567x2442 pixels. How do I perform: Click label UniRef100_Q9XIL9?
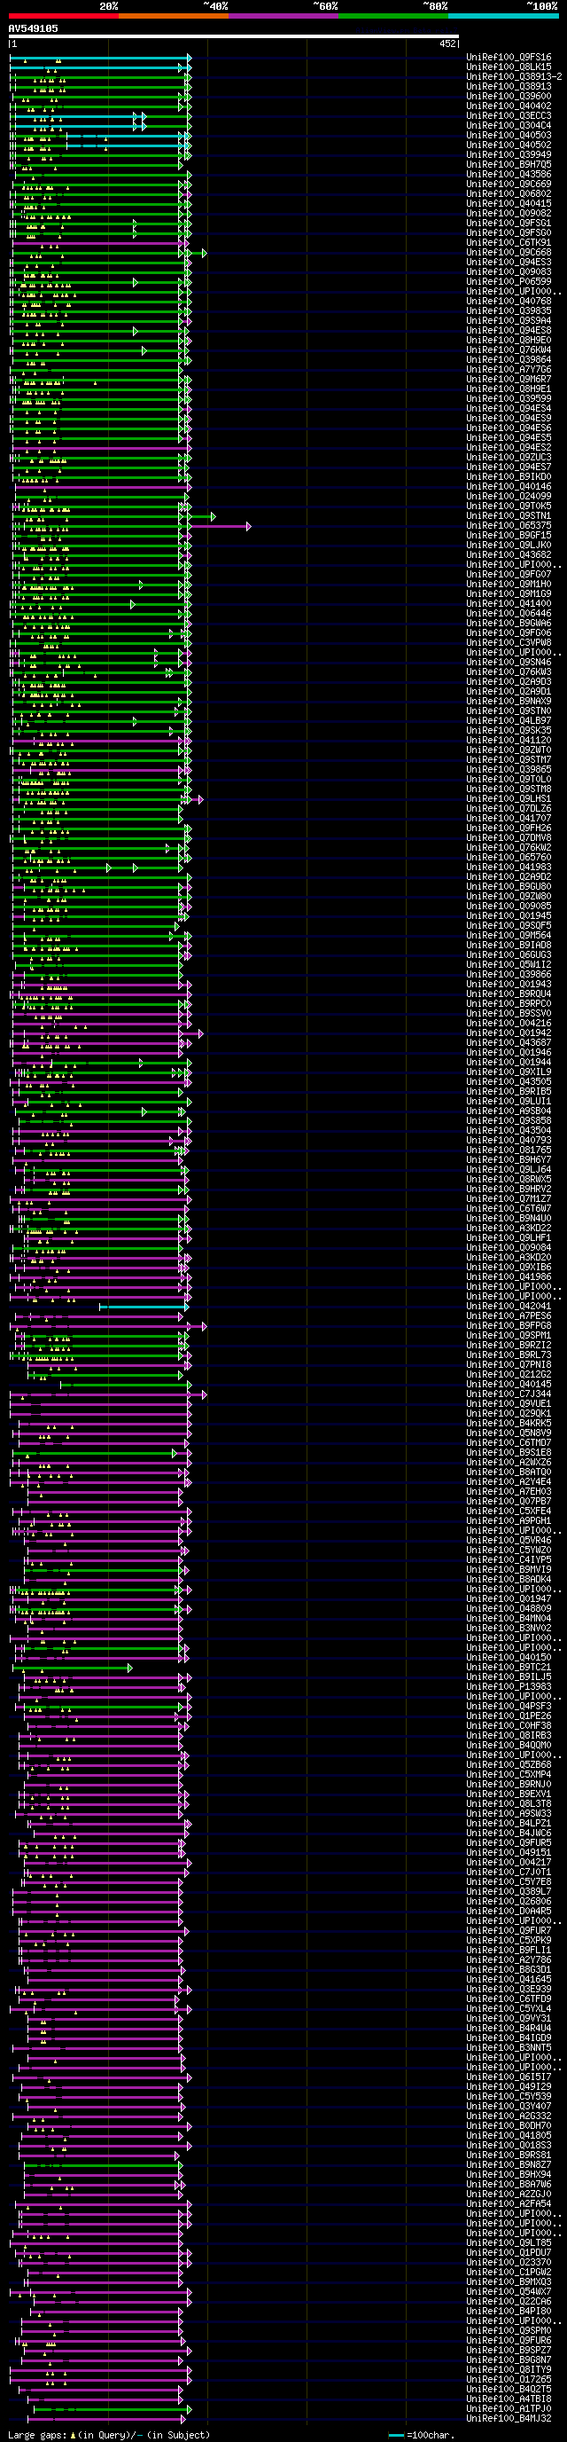pyautogui.click(x=509, y=1072)
